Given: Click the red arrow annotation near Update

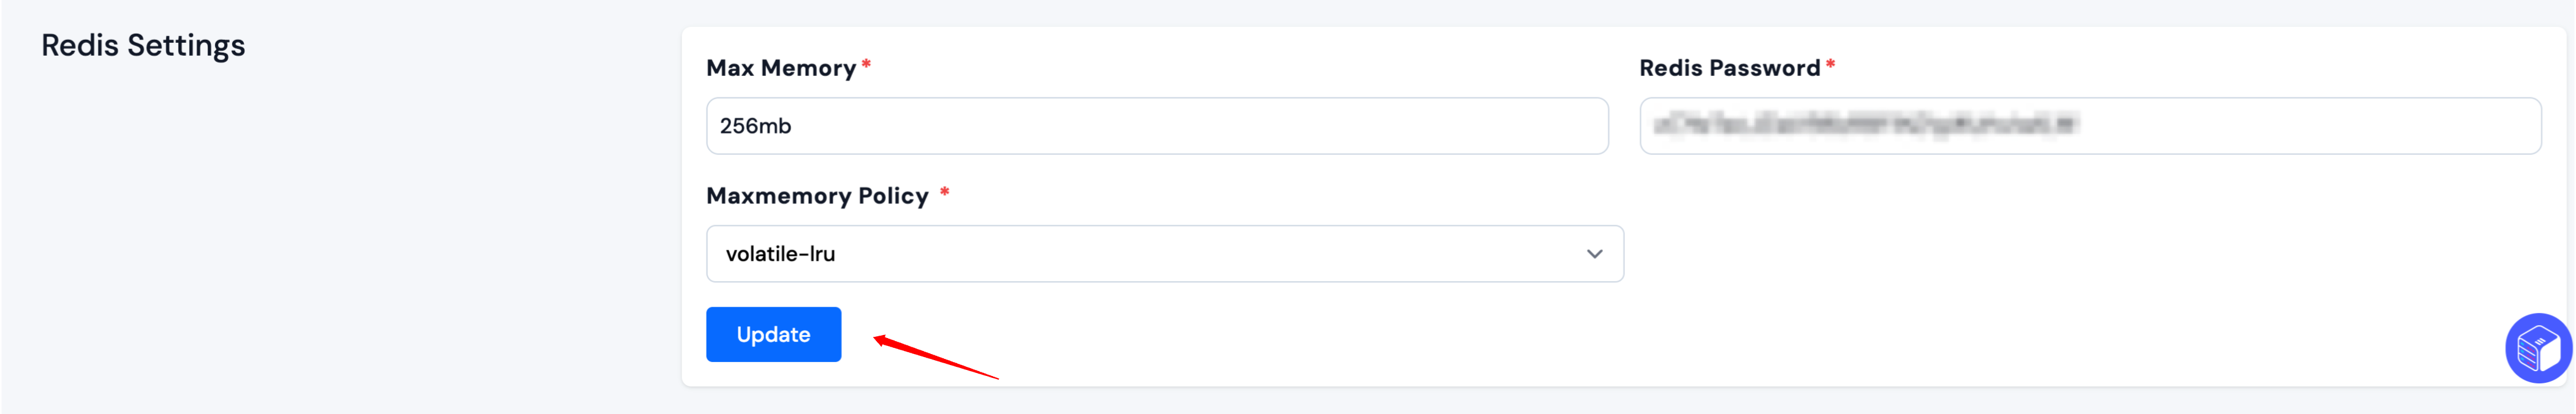Looking at the screenshot, I should click(x=935, y=357).
